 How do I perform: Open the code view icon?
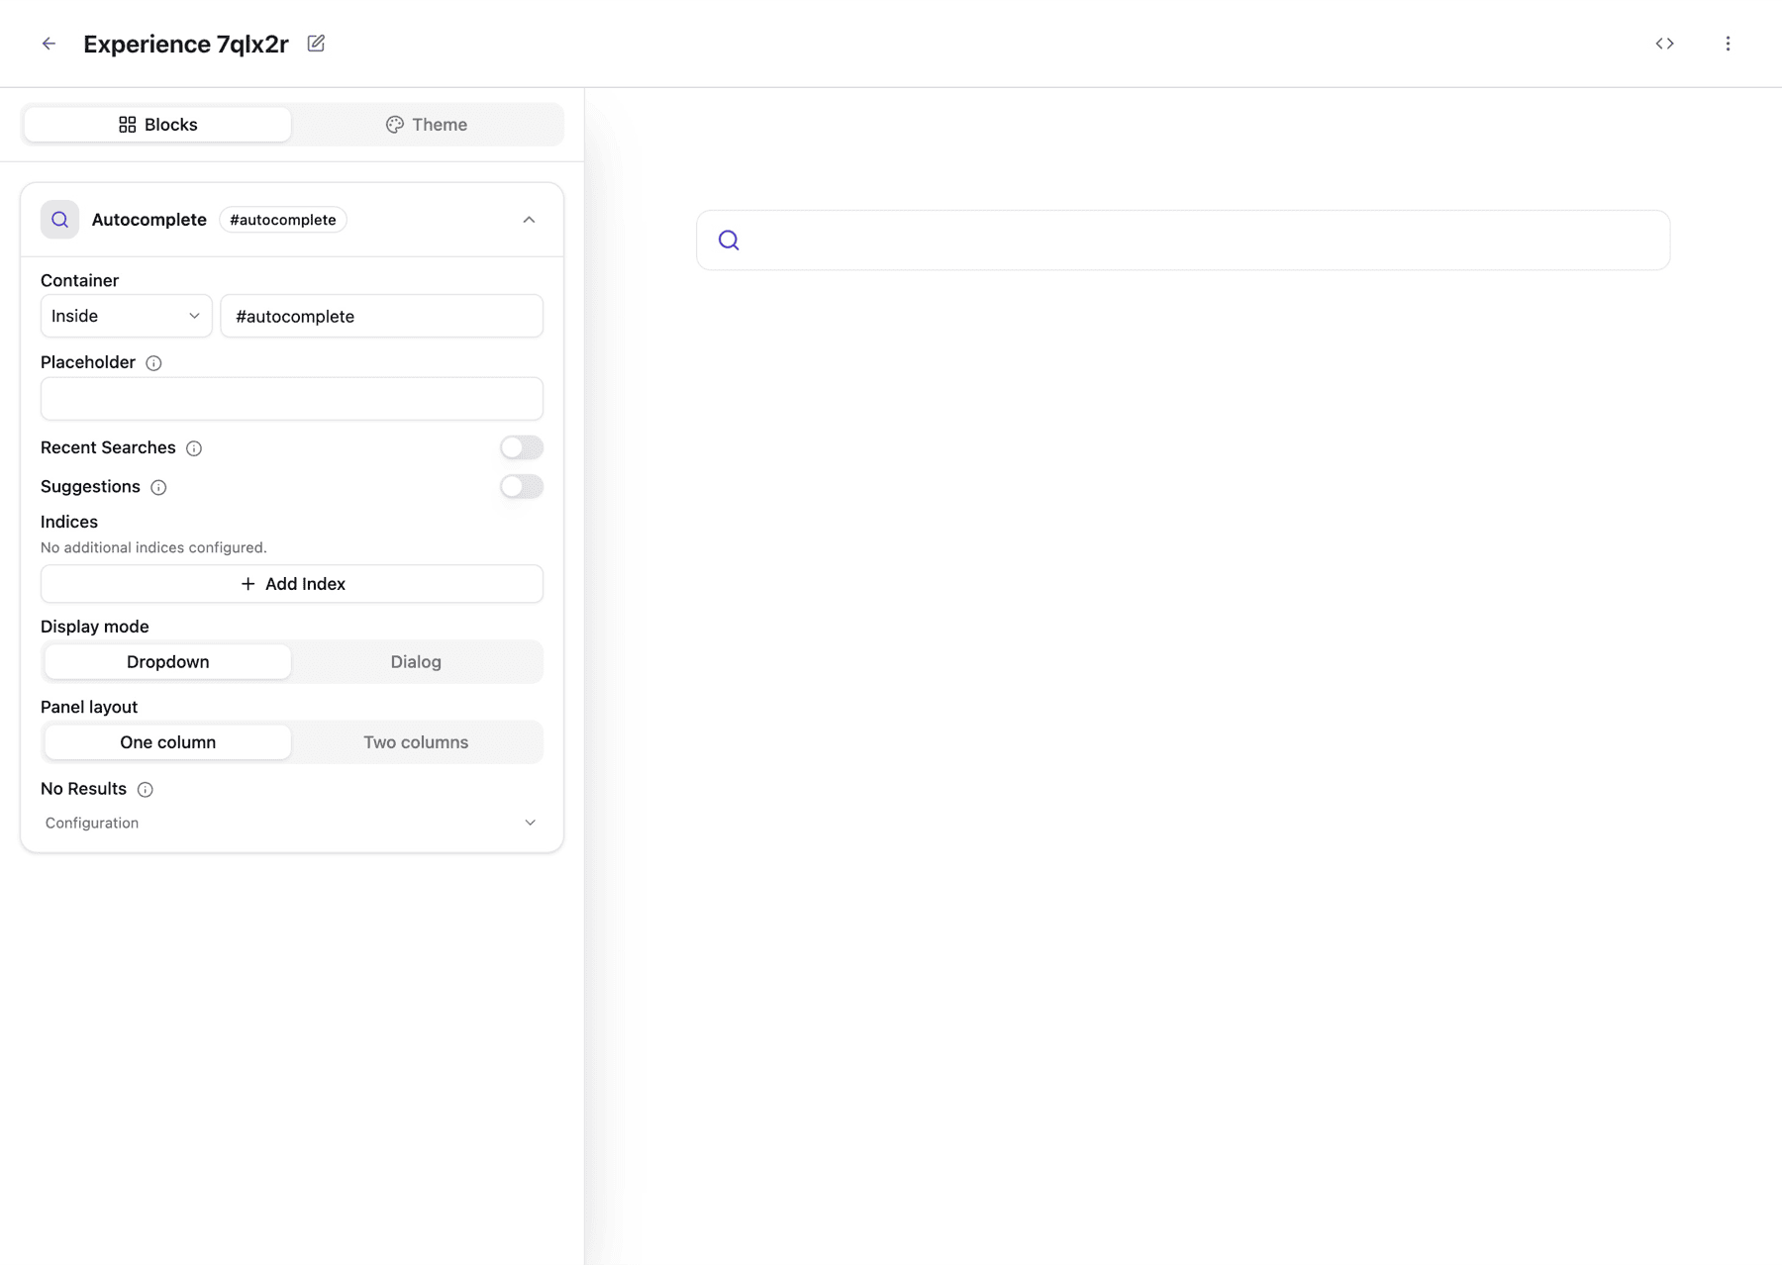point(1664,44)
